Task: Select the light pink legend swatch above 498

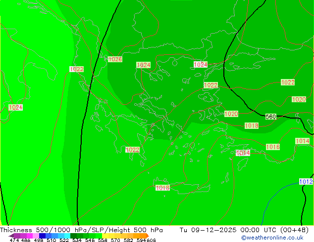Action: click(x=36, y=236)
